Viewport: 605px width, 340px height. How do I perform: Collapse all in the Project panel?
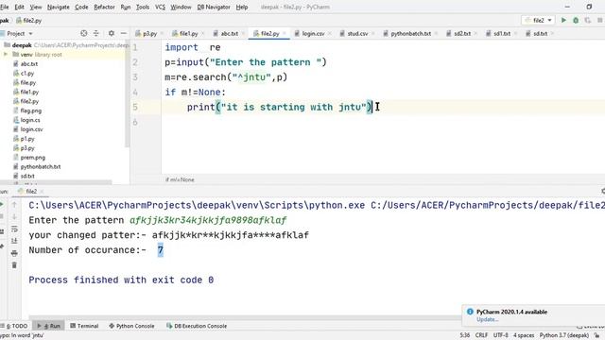point(96,34)
